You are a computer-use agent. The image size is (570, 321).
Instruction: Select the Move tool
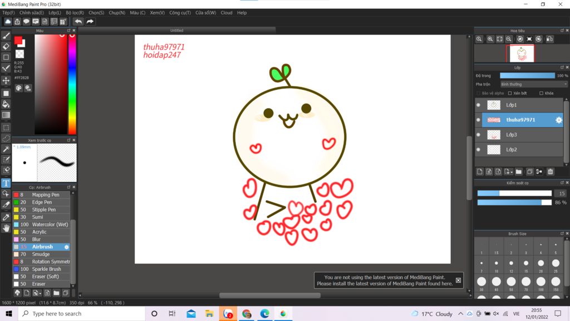(x=6, y=80)
